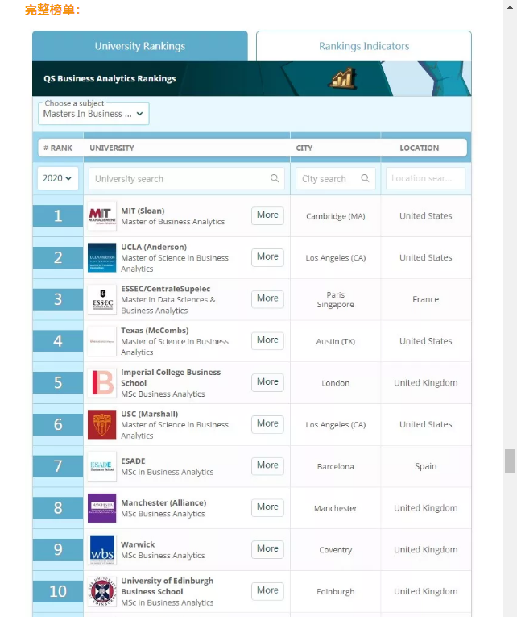Image resolution: width=517 pixels, height=617 pixels.
Task: Click the MIT (Sloan) university name
Action: (143, 211)
